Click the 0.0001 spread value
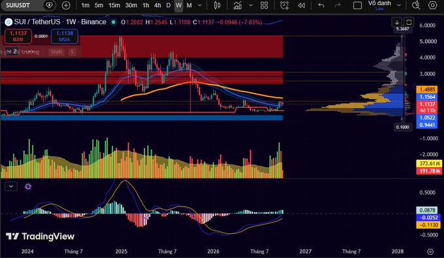This screenshot has width=444, height=258. [41, 36]
